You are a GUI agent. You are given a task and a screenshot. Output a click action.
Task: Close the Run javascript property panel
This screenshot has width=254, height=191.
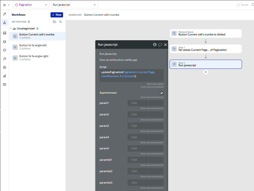(x=166, y=45)
